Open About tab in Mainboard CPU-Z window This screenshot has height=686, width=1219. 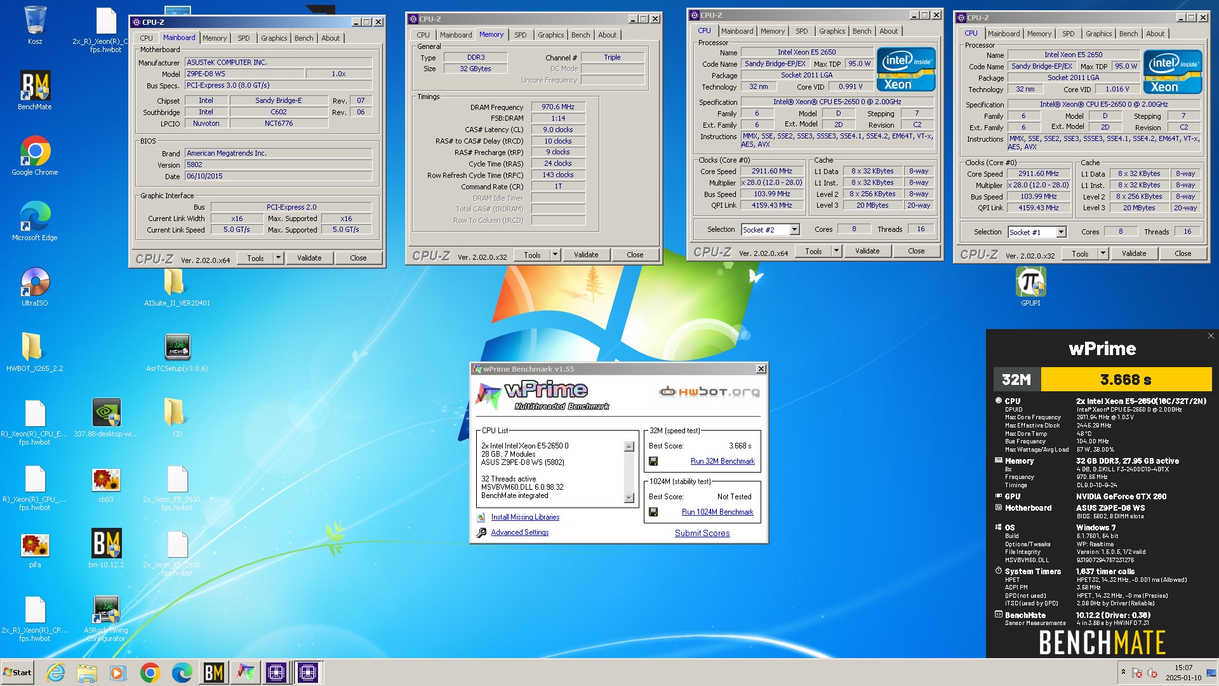331,38
